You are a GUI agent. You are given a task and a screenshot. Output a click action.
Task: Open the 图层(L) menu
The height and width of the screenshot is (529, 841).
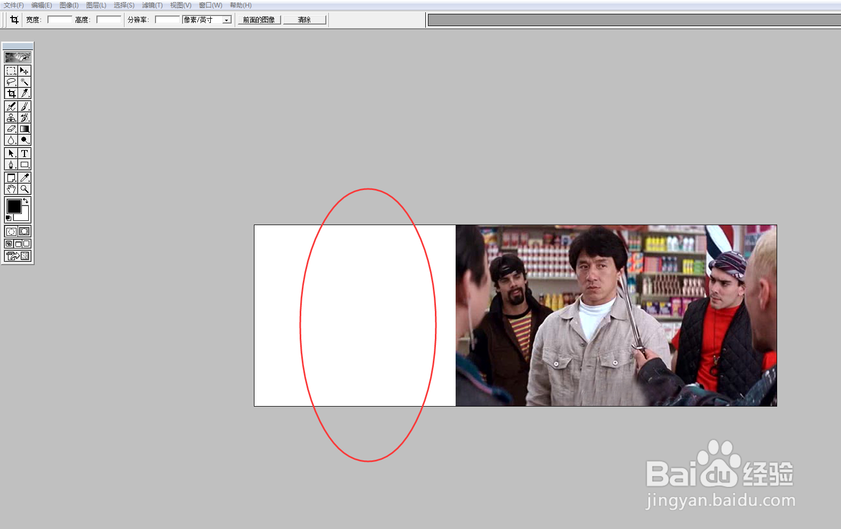pyautogui.click(x=96, y=5)
